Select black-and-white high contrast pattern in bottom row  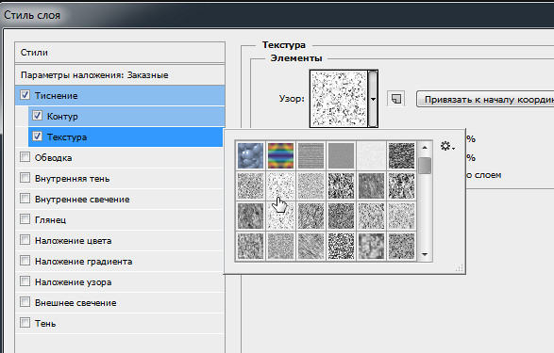[x=341, y=246]
